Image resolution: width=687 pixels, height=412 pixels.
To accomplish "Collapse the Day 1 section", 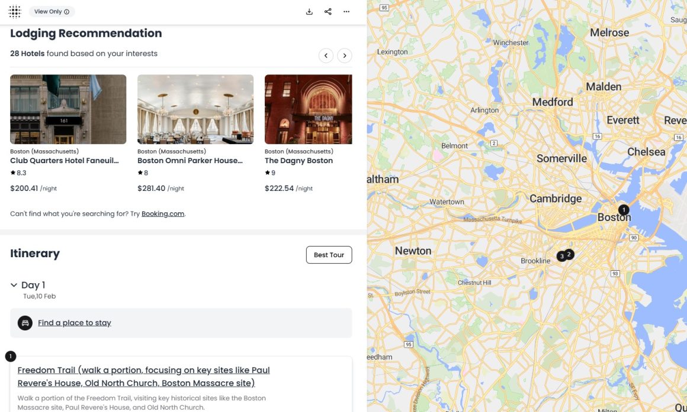I will (x=14, y=285).
